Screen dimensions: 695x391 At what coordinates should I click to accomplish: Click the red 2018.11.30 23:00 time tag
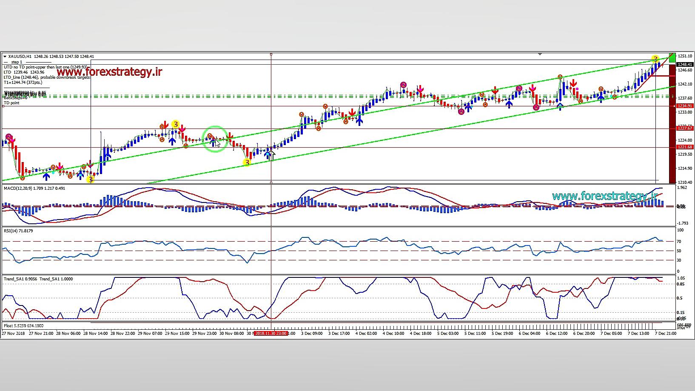tap(271, 334)
